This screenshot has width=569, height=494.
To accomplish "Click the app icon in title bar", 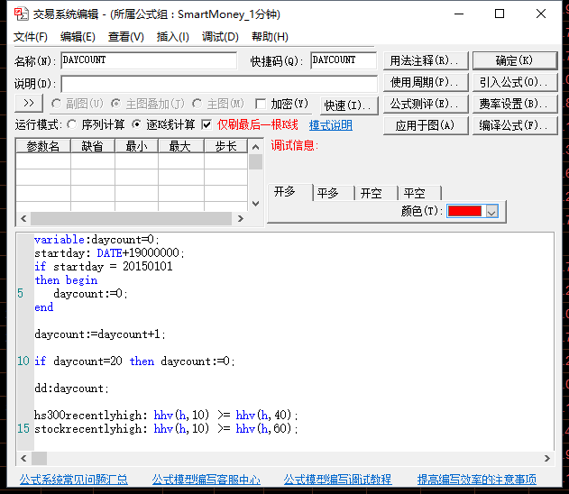I will 21,14.
